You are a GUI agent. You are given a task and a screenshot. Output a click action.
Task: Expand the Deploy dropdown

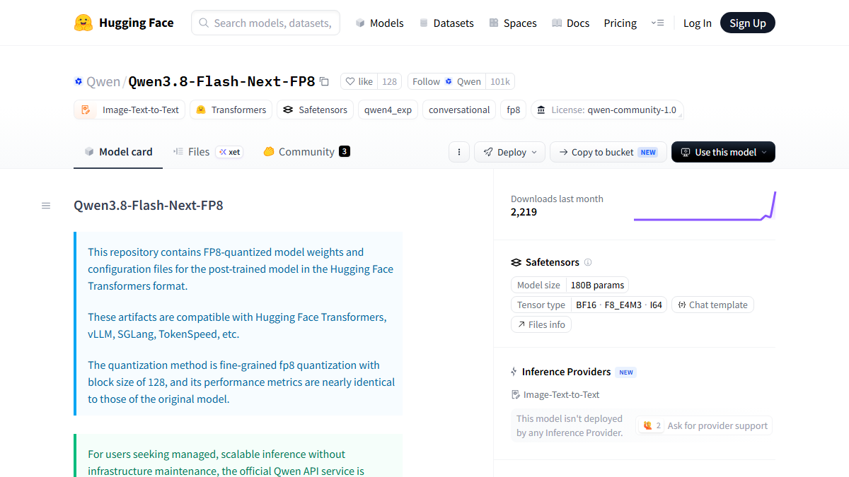click(509, 152)
